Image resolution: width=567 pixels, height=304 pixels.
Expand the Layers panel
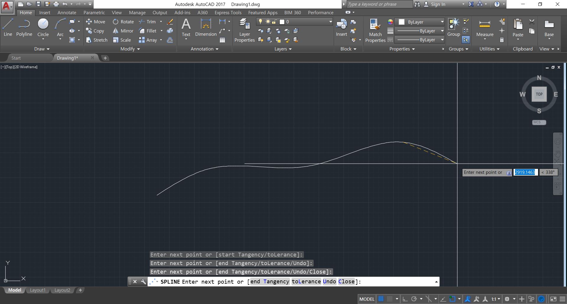(283, 49)
